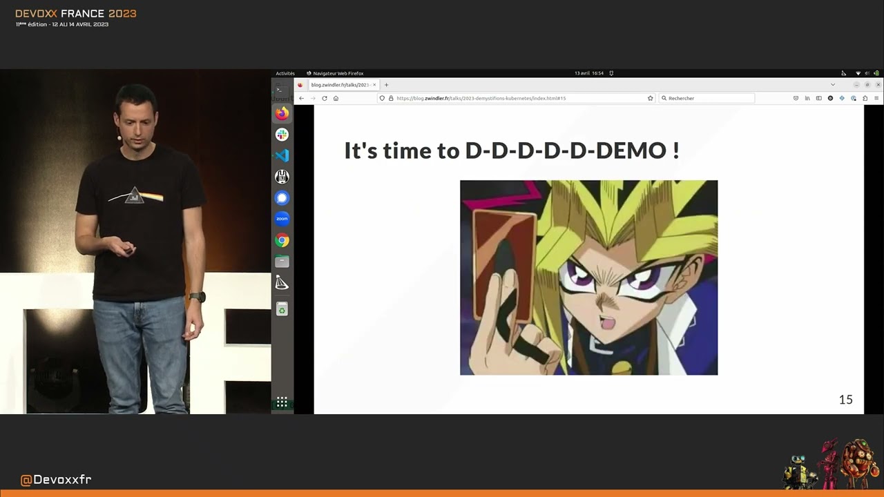
Task: Click the Firefox icon in the dock
Action: click(282, 113)
